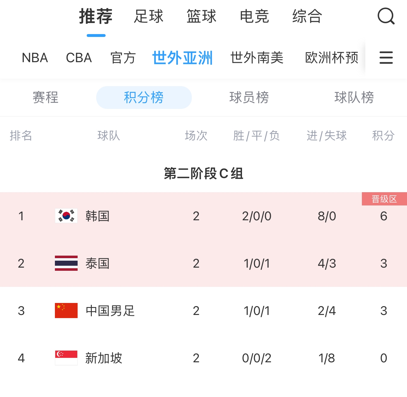Switch to the 篮球 tab

(201, 16)
